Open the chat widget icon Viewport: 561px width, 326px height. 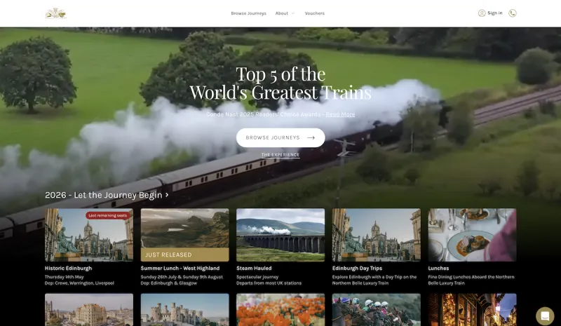(x=544, y=315)
